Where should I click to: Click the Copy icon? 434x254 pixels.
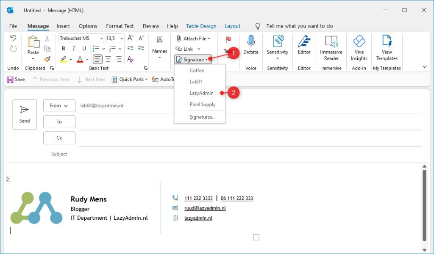pos(47,49)
